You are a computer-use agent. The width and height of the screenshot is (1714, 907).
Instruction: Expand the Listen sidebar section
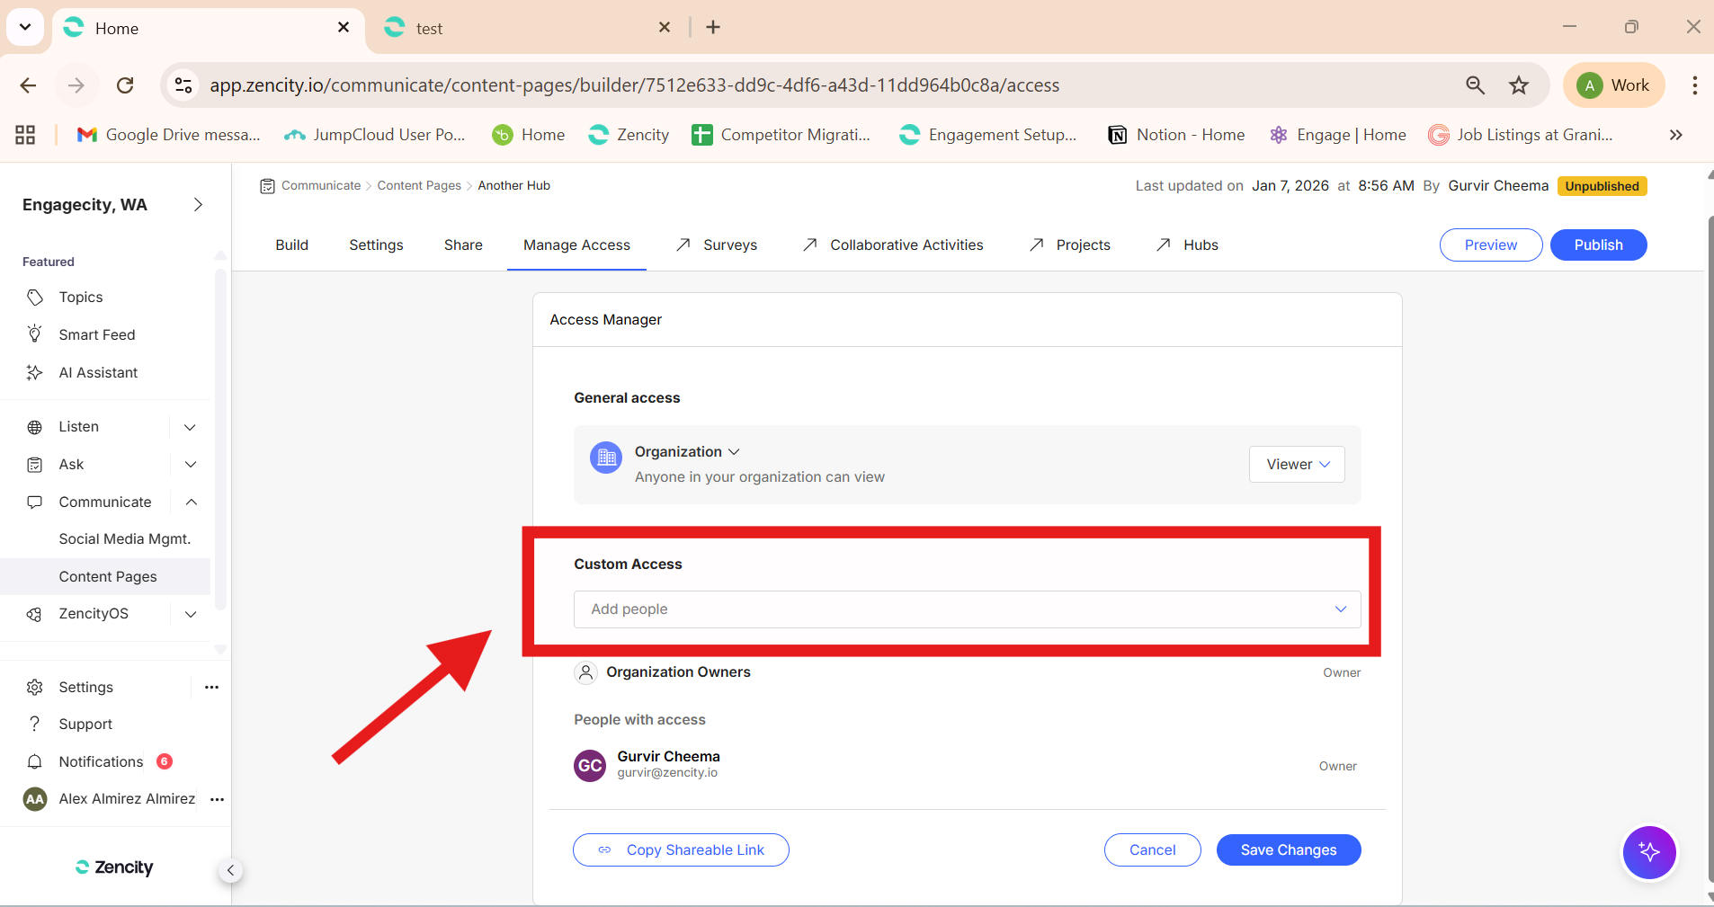pos(190,427)
